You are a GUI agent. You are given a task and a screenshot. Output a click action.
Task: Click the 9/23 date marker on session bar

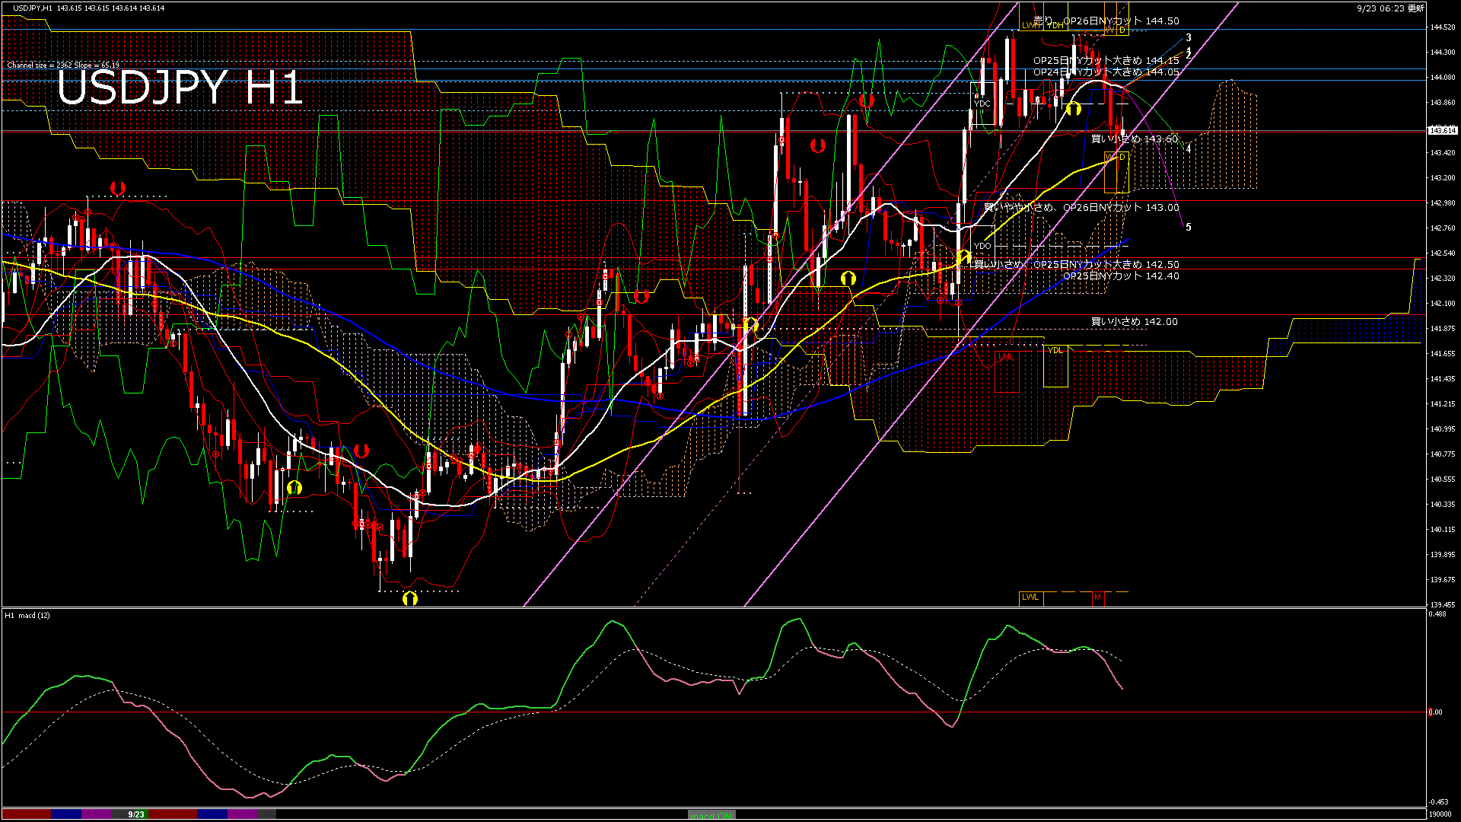tap(136, 814)
